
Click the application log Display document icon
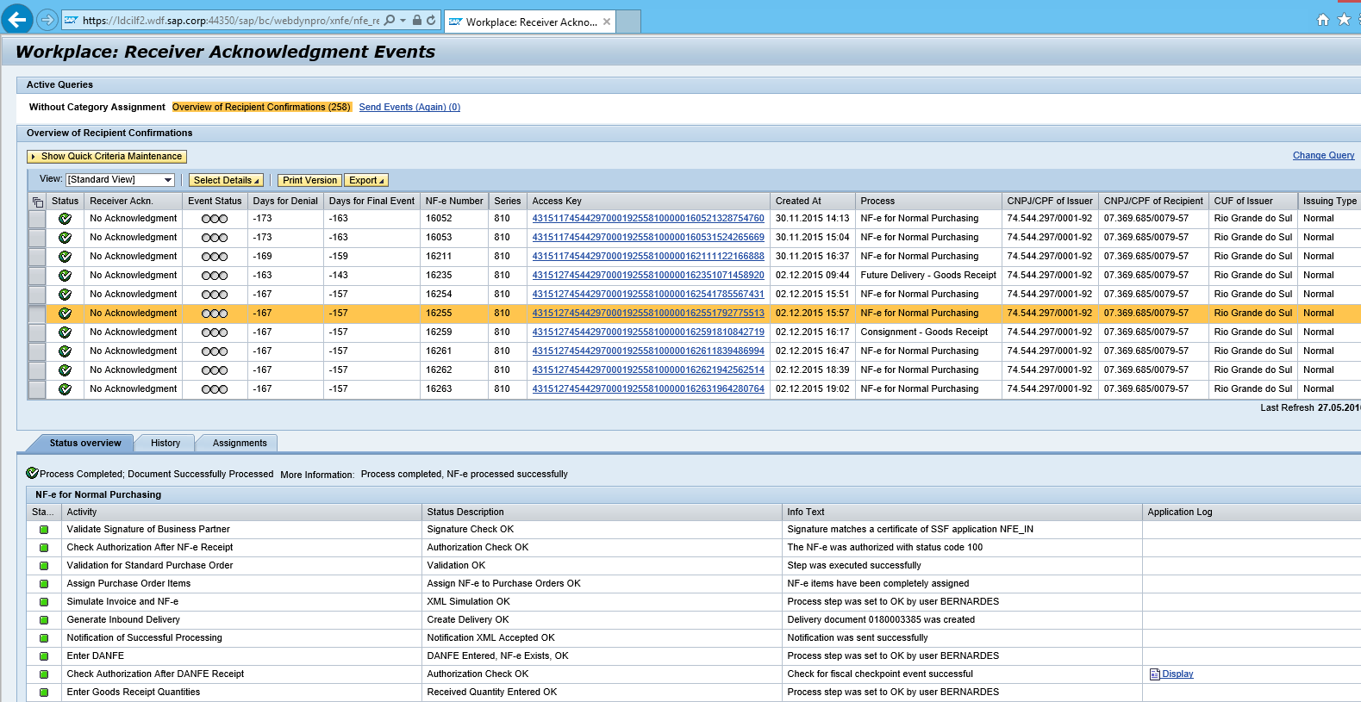click(x=1155, y=674)
